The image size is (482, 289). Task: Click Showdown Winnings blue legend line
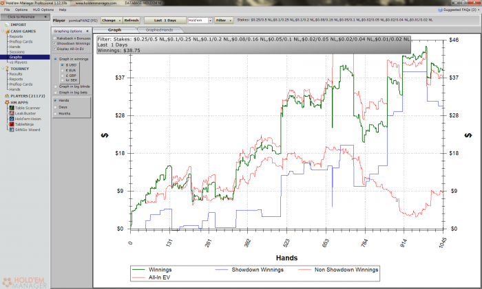pyautogui.click(x=221, y=270)
